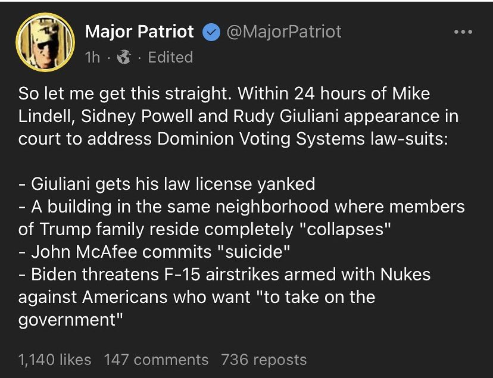View the 736 reposts

[x=264, y=360]
